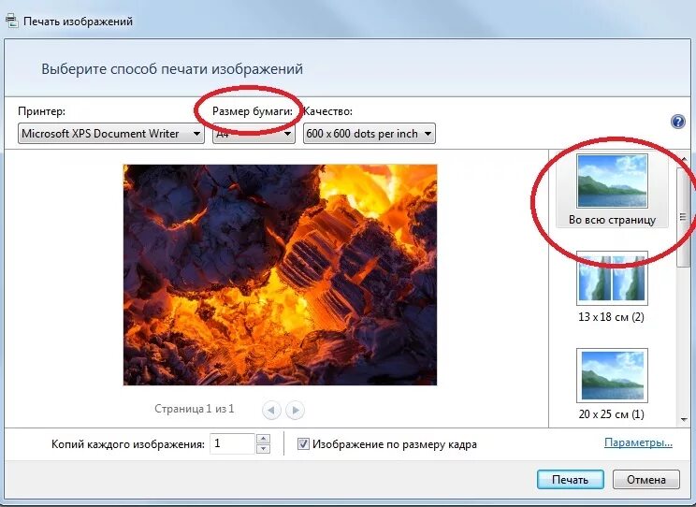The height and width of the screenshot is (507, 696).
Task: Click the 'Страница 1 из 1' text
Action: click(x=194, y=409)
